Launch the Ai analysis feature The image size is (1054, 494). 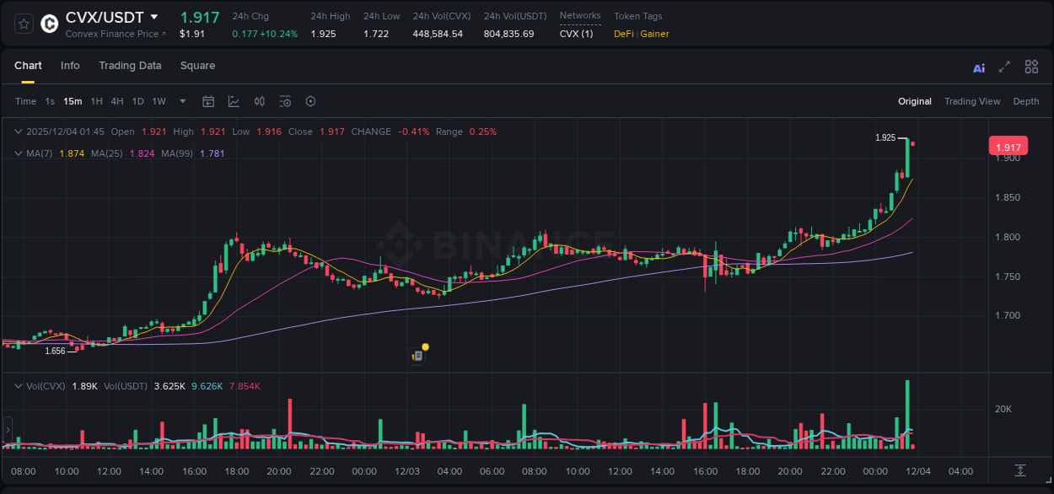point(979,67)
